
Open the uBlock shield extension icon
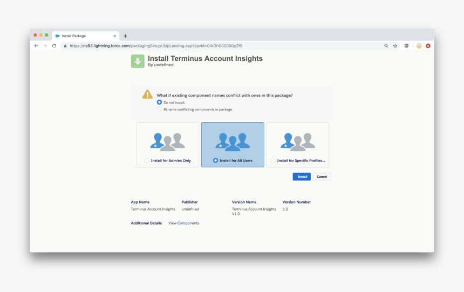point(406,46)
